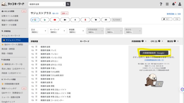Click deep-dive icon for 看護師 副業 コールセンター
Viewport: 184px width, 103px height.
click(x=33, y=100)
